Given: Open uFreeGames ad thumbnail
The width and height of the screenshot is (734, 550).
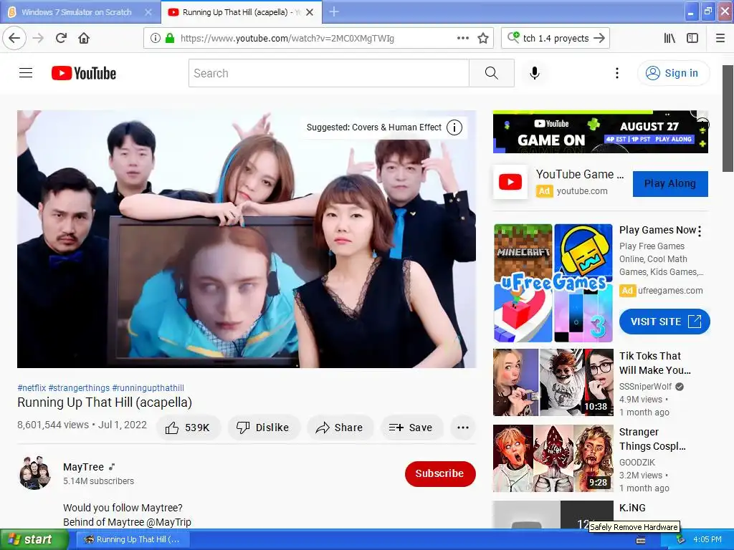Looking at the screenshot, I should point(553,283).
